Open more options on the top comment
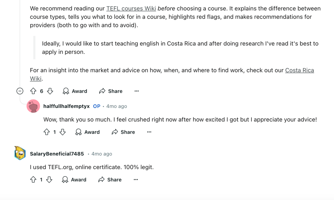This screenshot has width=334, height=200. [136, 91]
